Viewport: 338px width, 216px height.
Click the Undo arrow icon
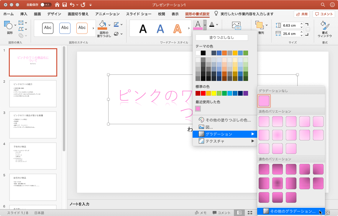tap(72, 5)
